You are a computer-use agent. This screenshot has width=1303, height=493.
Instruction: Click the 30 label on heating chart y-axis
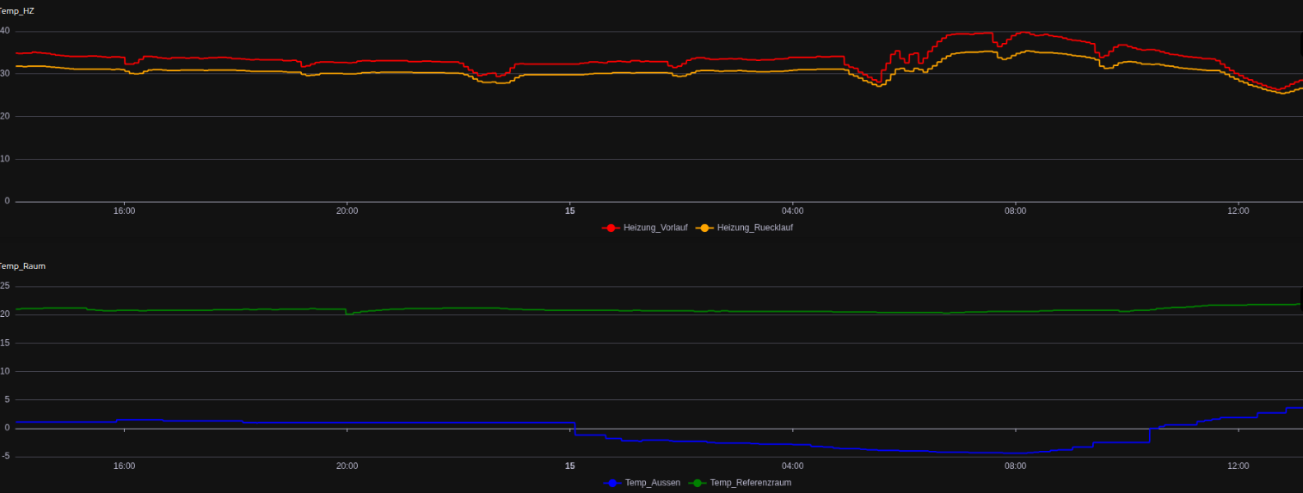(x=5, y=74)
